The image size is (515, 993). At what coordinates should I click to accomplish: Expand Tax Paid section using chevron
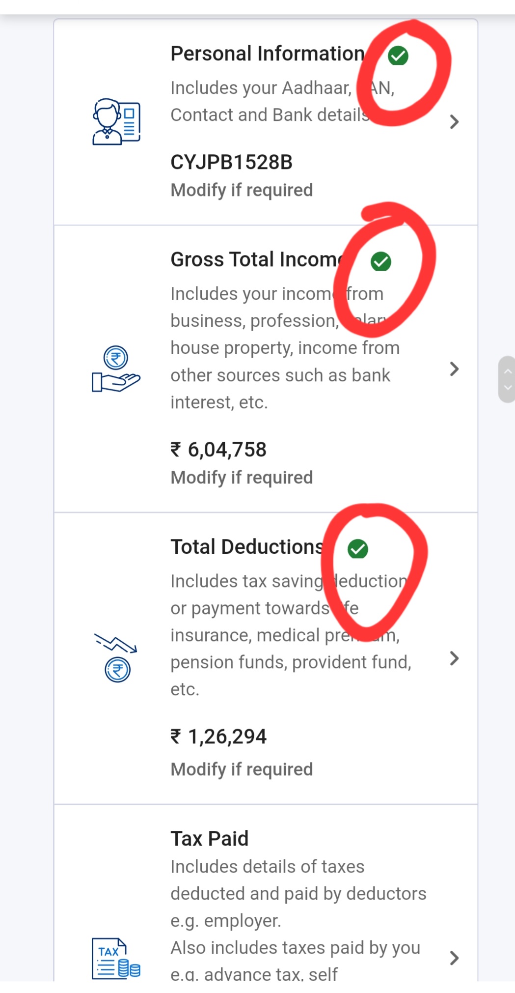pos(455,958)
